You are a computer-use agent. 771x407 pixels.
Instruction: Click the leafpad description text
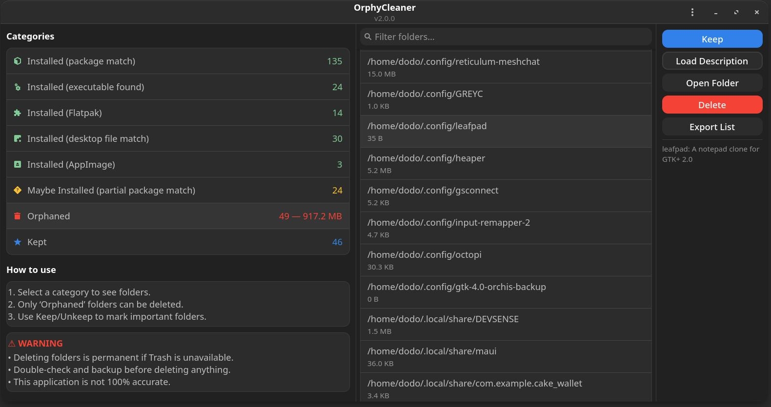tap(710, 154)
